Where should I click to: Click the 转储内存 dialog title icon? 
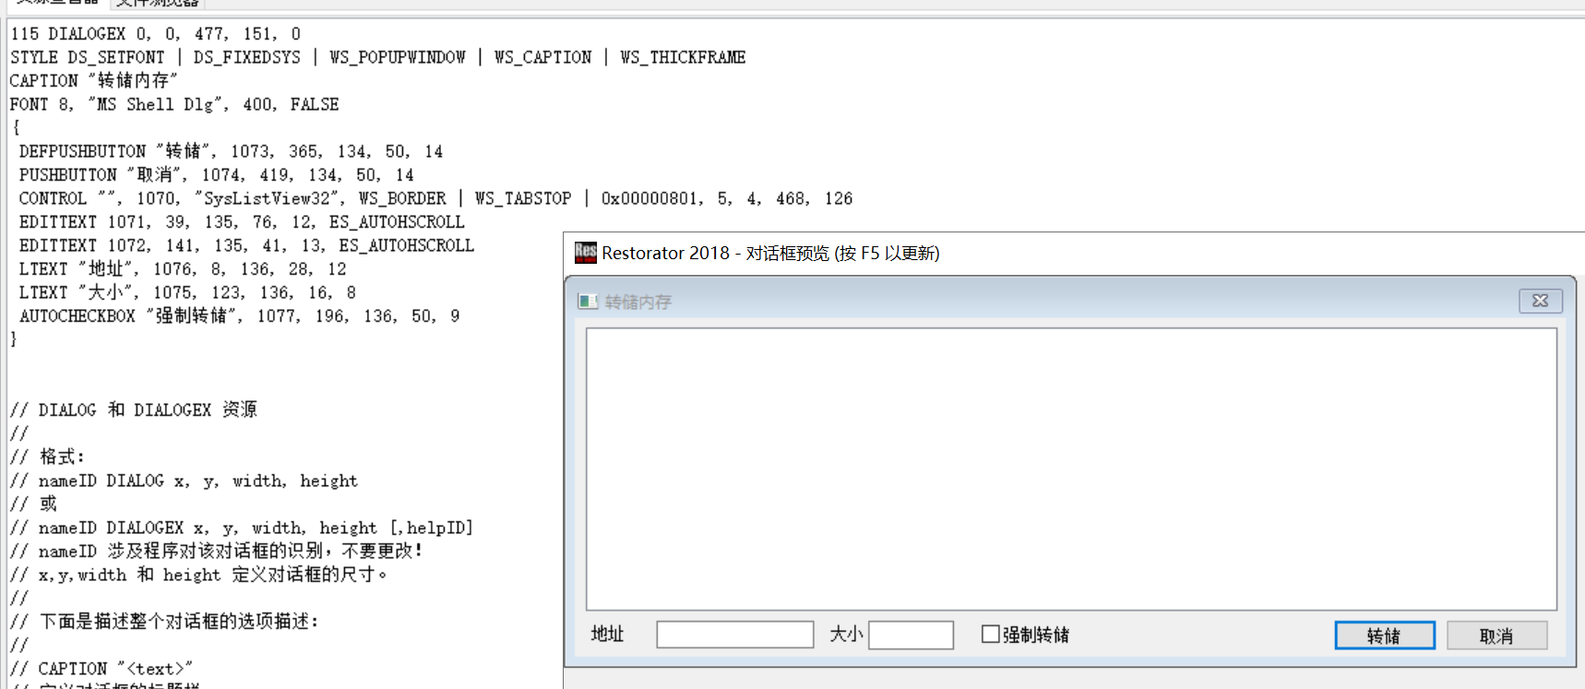click(x=588, y=302)
